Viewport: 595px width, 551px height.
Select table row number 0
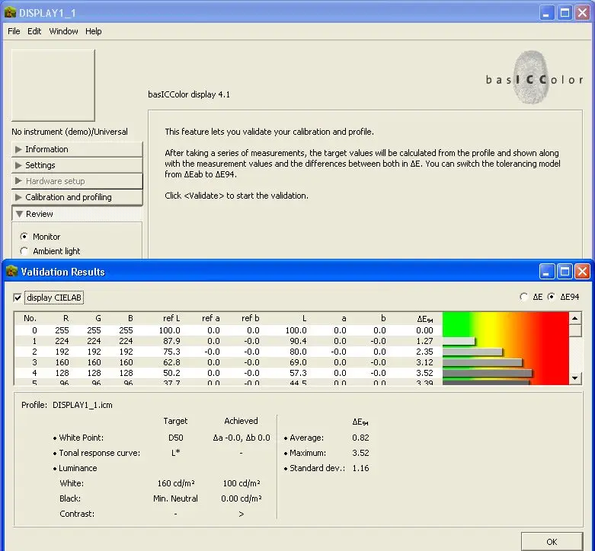click(x=229, y=330)
